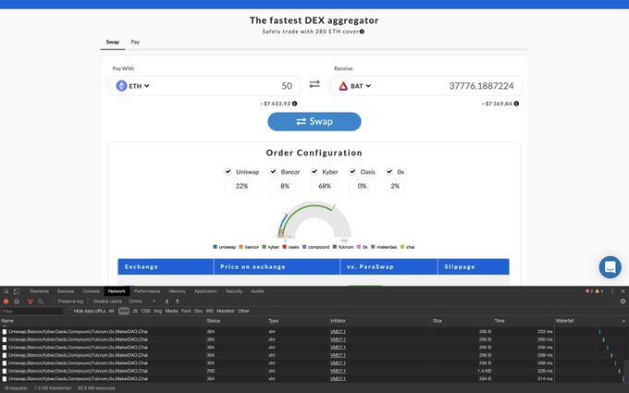
Task: Toggle the oasis legend color swatch
Action: 284,247
